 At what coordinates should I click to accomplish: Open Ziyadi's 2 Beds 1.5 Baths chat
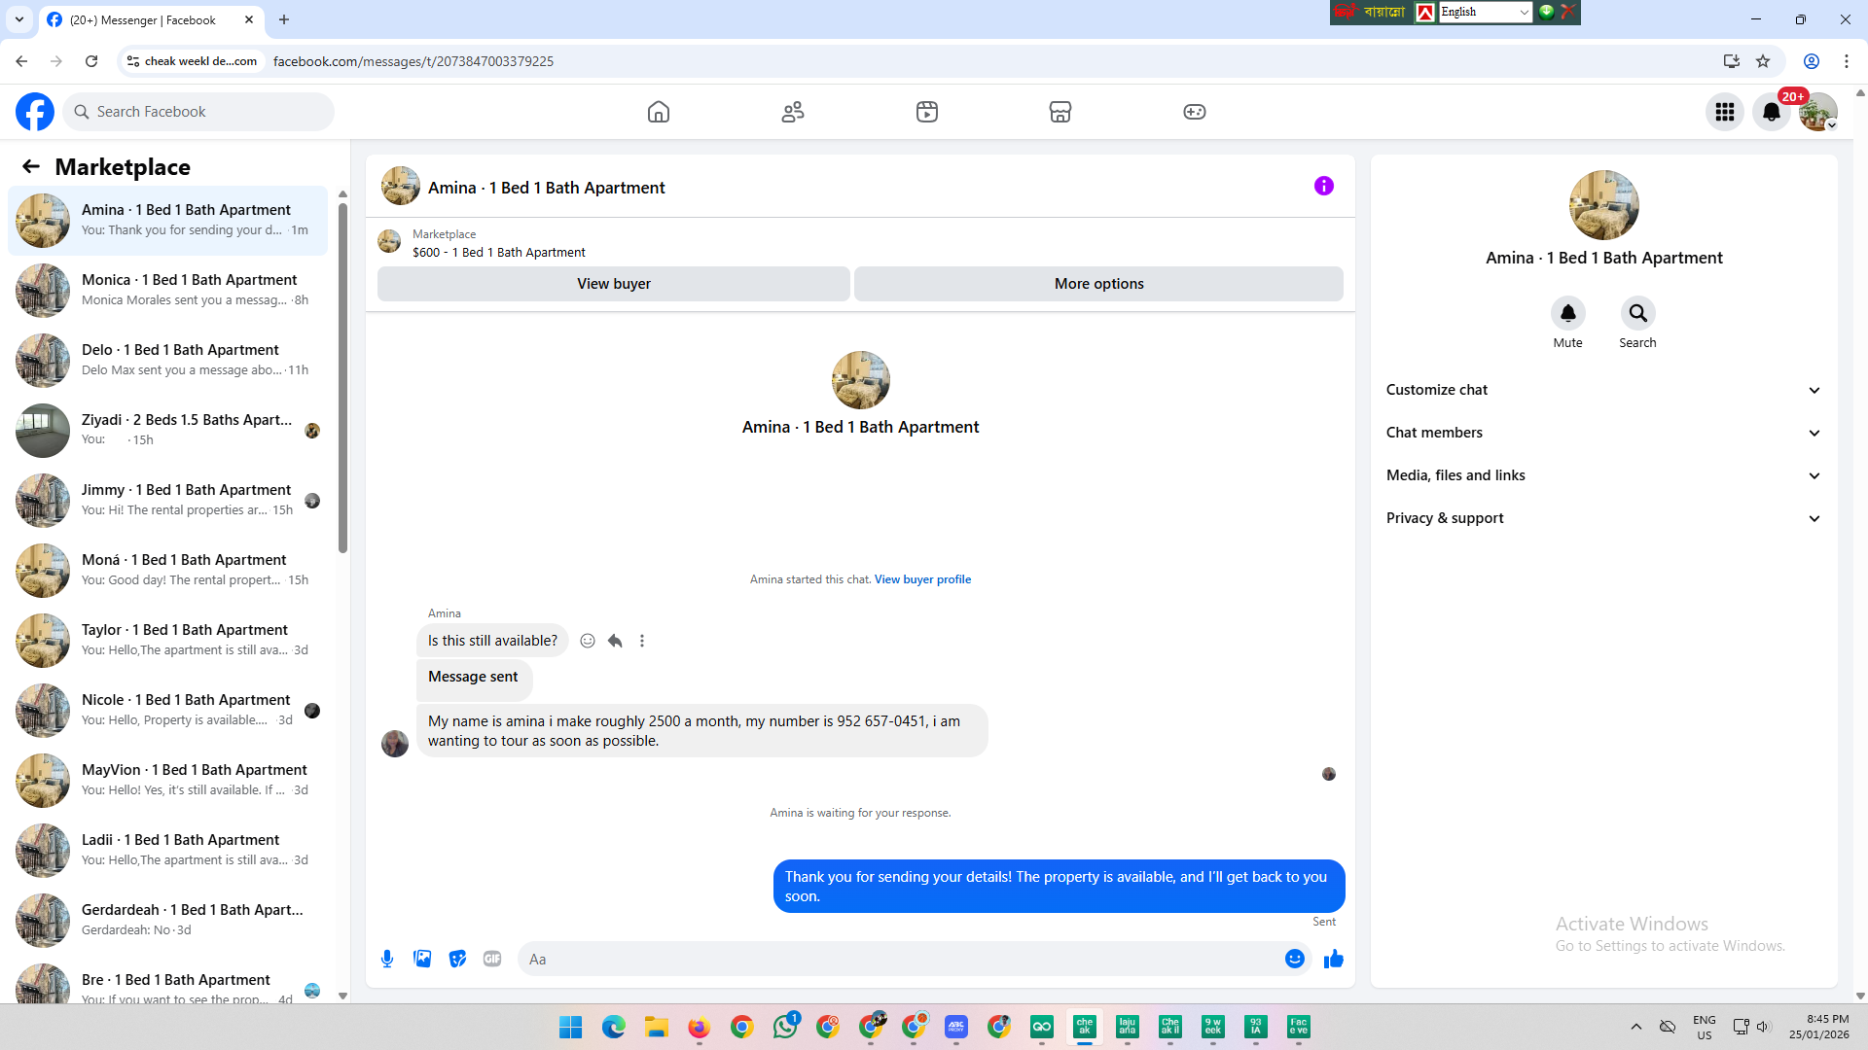[167, 431]
